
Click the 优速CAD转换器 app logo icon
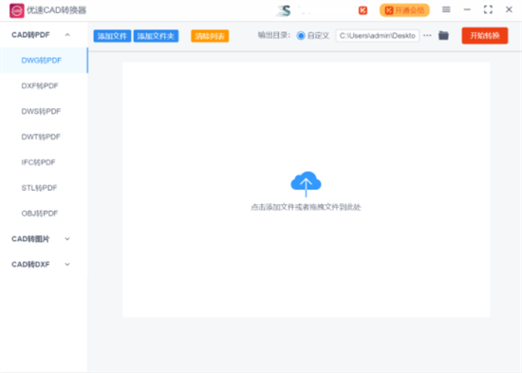[17, 10]
